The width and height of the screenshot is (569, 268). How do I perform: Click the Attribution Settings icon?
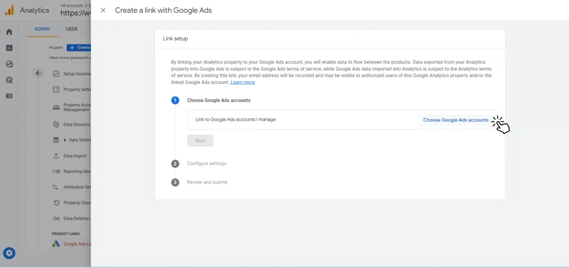click(56, 187)
